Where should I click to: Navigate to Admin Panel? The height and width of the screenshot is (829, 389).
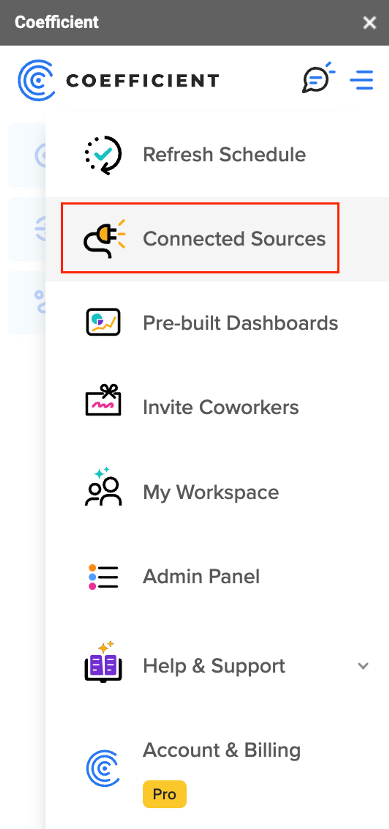point(201,576)
